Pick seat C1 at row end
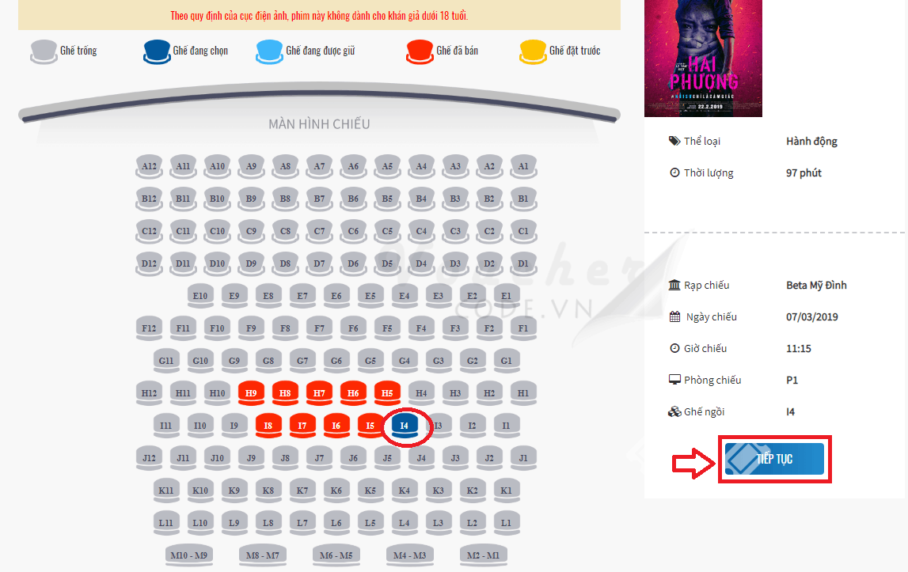The width and height of the screenshot is (908, 572). [x=523, y=232]
